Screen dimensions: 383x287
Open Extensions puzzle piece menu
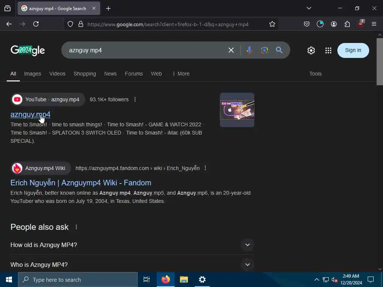click(347, 24)
